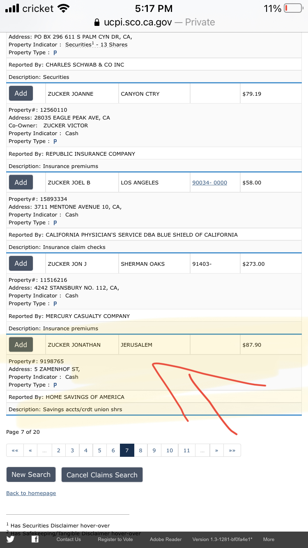Viewport: 308px width, 548px height.
Task: Click Cancel Claims Search button
Action: [102, 474]
